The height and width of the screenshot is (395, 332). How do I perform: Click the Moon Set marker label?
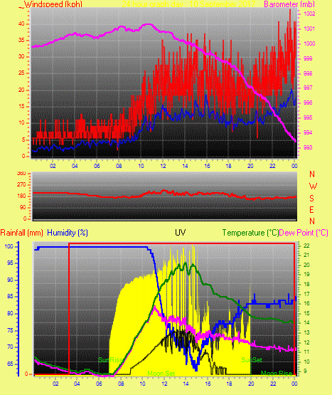point(161,373)
